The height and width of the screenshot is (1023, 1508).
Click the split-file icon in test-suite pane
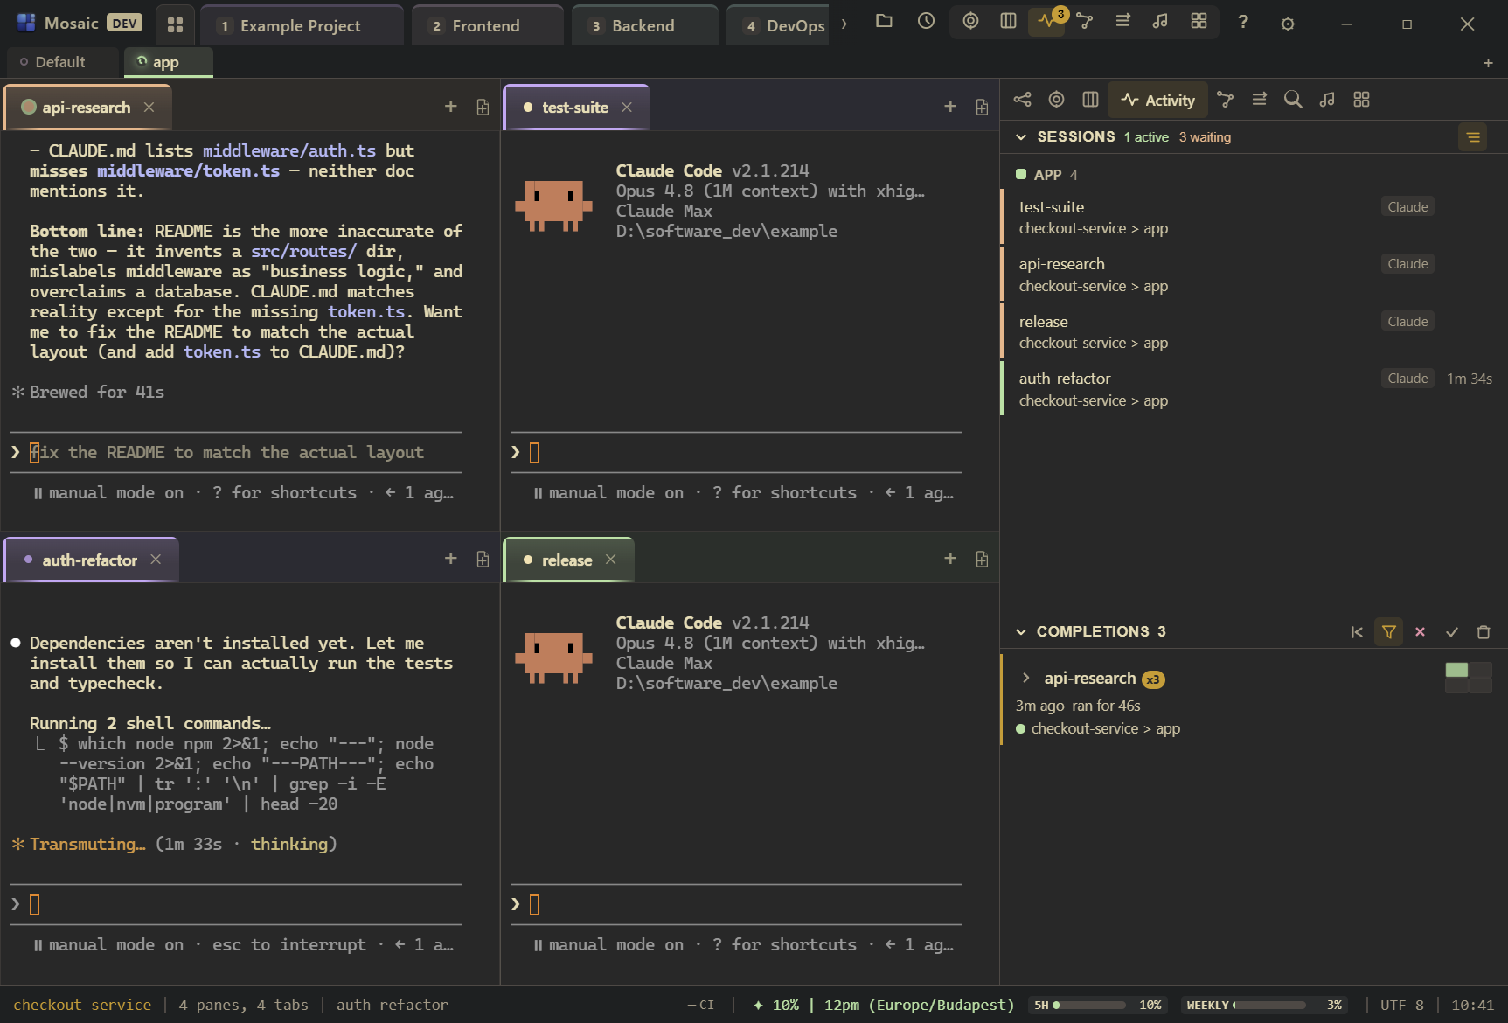[982, 107]
